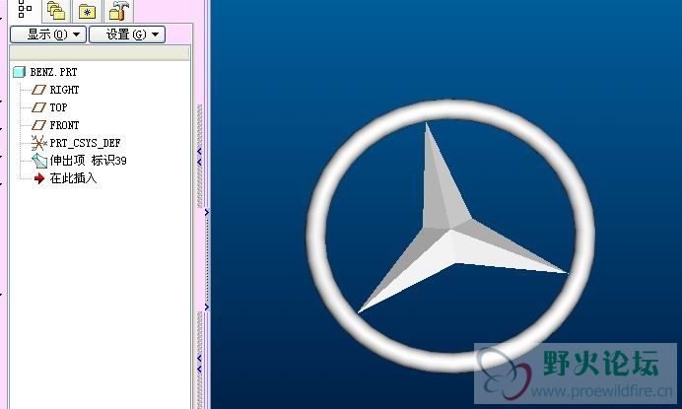Switch to the Folder Browser tab
The height and width of the screenshot is (409, 682).
tap(57, 11)
